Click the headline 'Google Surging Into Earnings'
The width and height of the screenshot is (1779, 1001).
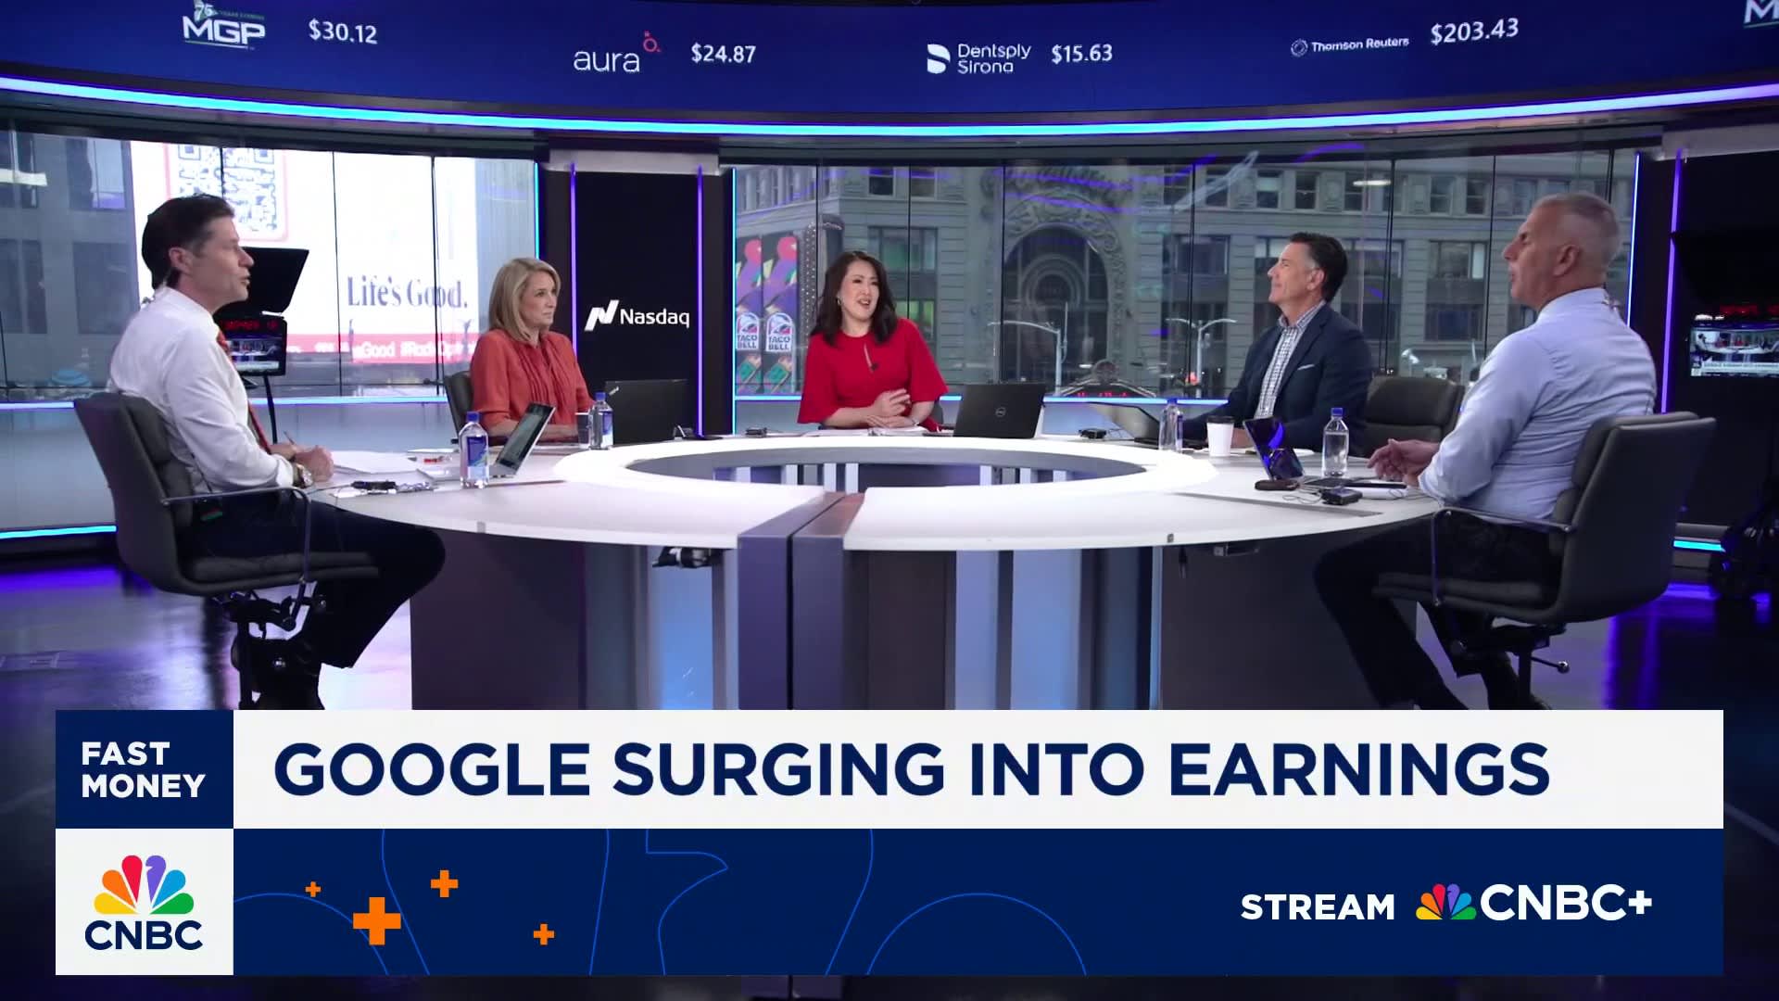912,769
